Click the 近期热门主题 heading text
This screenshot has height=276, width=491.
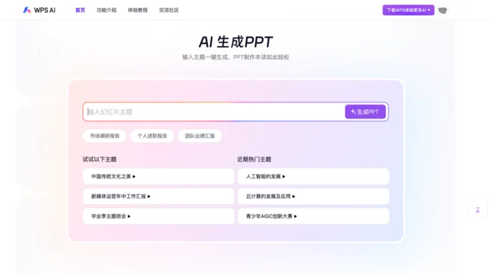255,161
